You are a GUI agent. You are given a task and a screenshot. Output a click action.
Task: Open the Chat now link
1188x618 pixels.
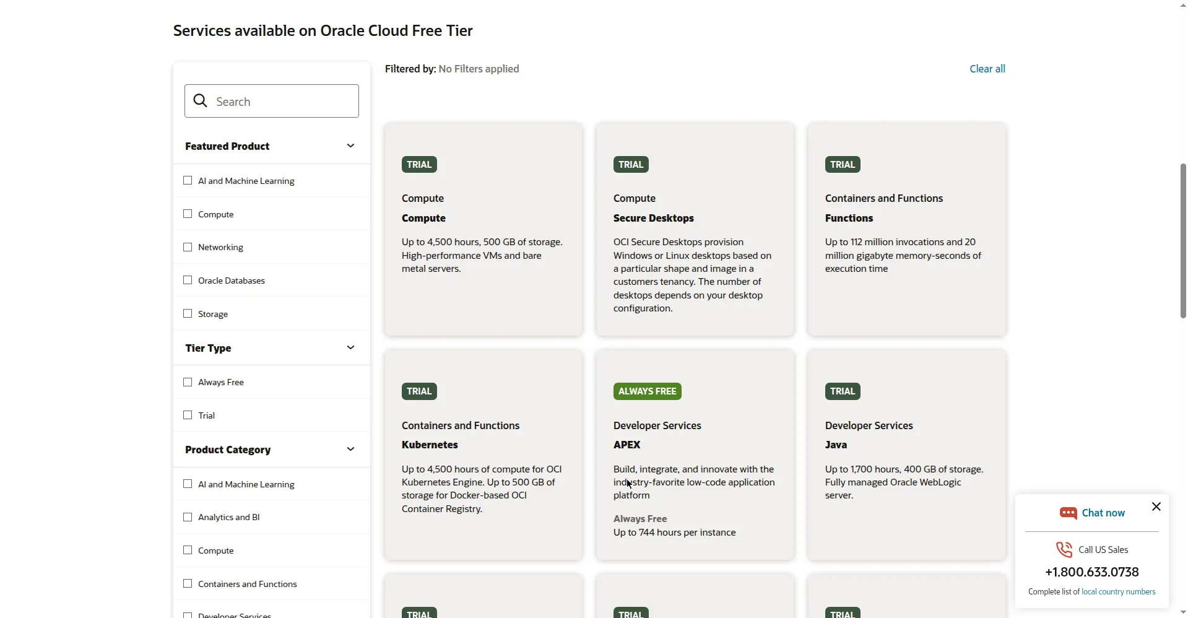coord(1103,513)
